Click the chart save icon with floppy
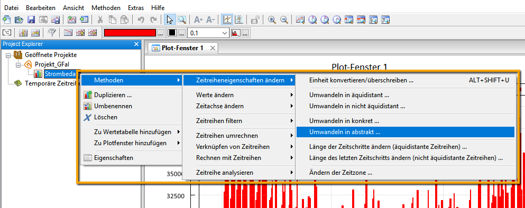525x208 pixels. [x=55, y=20]
